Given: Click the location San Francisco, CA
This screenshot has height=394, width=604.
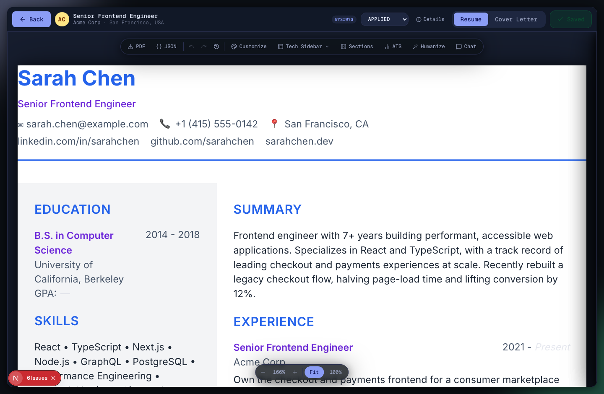Looking at the screenshot, I should (x=326, y=124).
